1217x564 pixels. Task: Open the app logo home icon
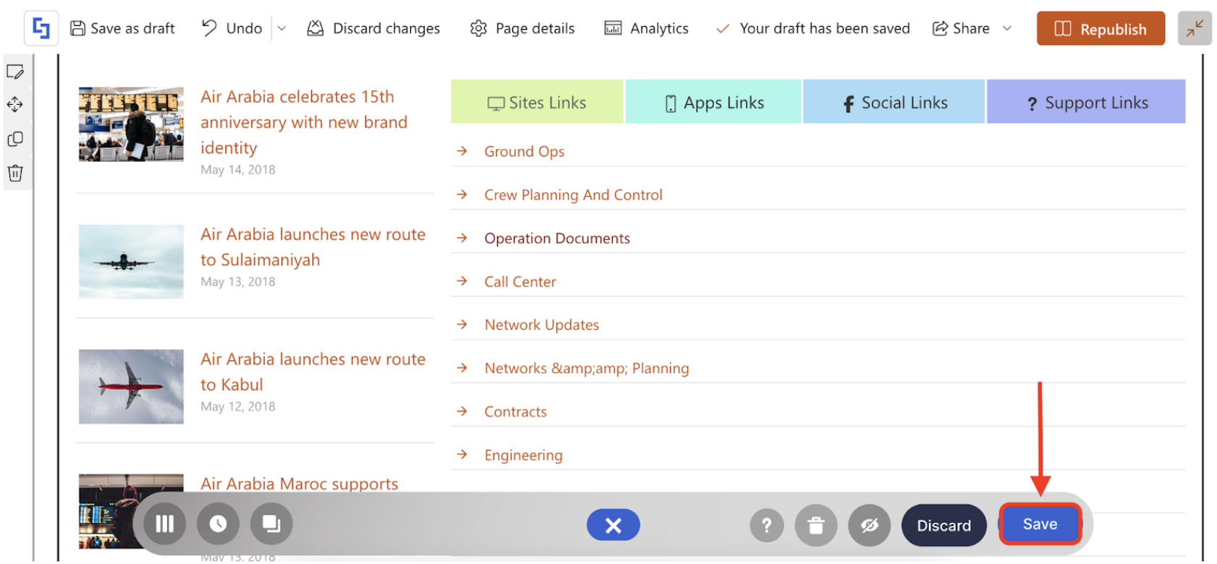coord(41,29)
